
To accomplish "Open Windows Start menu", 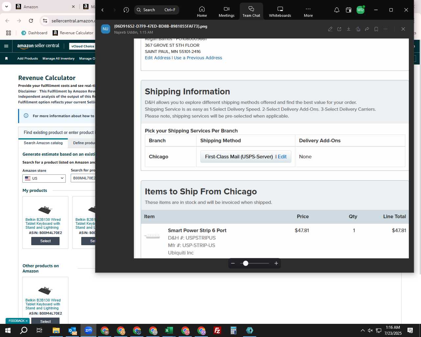I will tap(8, 330).
